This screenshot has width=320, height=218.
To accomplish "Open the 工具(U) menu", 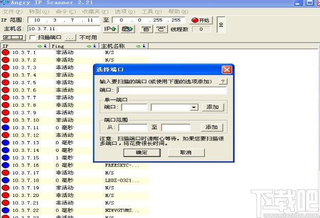I will coord(152,12).
